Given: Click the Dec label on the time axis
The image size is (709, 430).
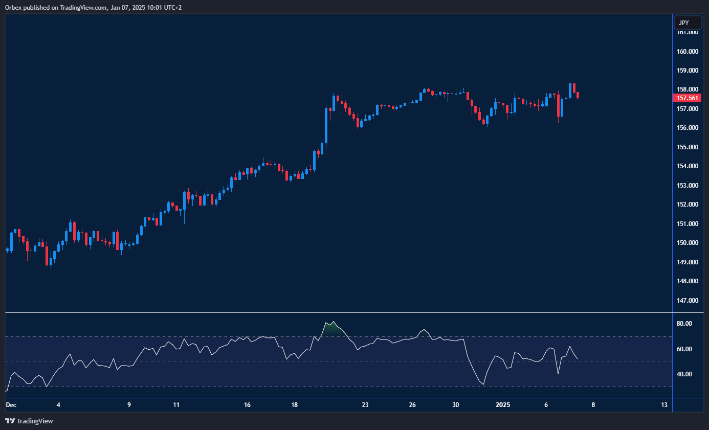Looking at the screenshot, I should coord(11,404).
